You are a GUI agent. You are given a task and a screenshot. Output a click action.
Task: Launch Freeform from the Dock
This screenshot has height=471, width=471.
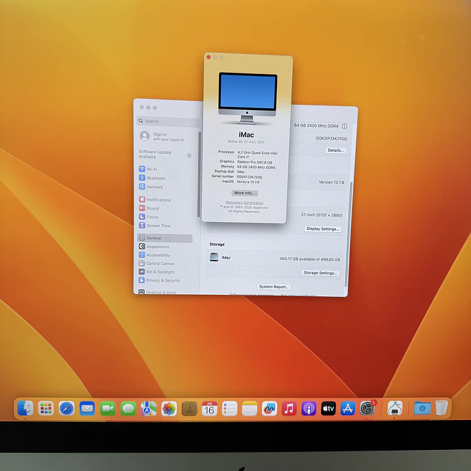[269, 409]
